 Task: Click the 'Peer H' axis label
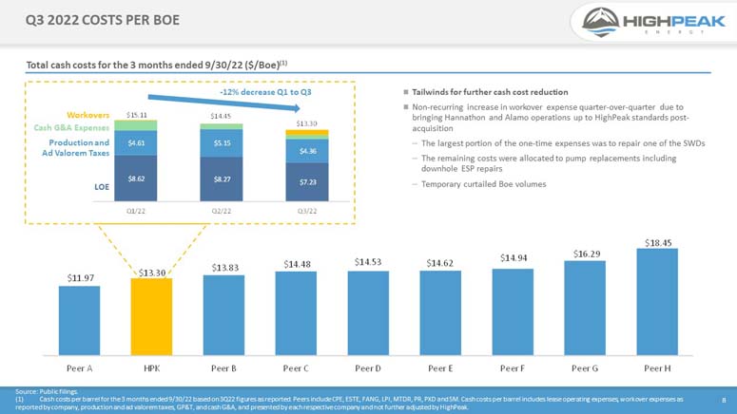[x=657, y=368]
